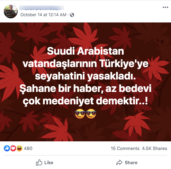Click the globe public-audience icon

point(72,15)
